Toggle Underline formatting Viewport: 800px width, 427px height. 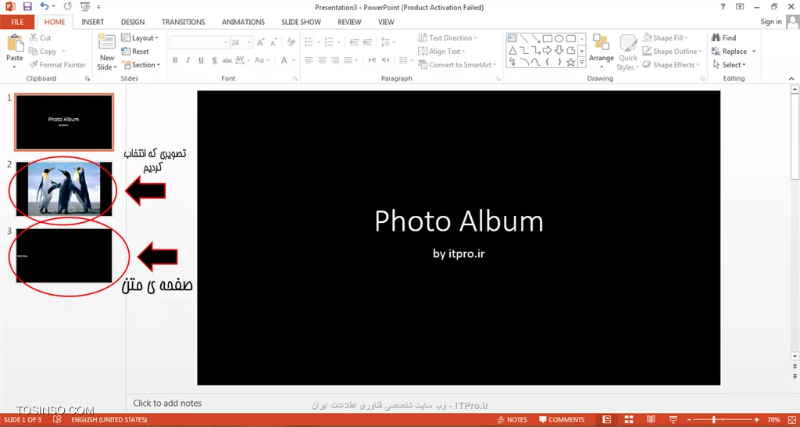tap(201, 59)
